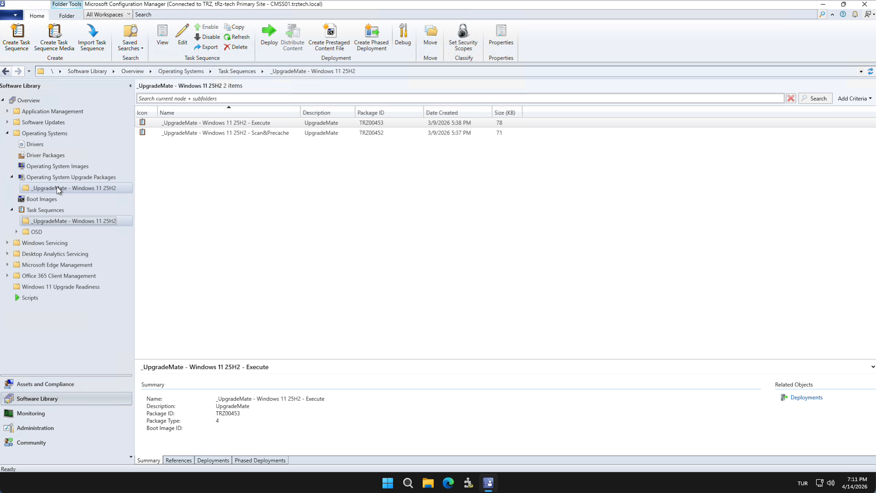Image resolution: width=876 pixels, height=493 pixels.
Task: Enable the task sequence
Action: click(206, 27)
